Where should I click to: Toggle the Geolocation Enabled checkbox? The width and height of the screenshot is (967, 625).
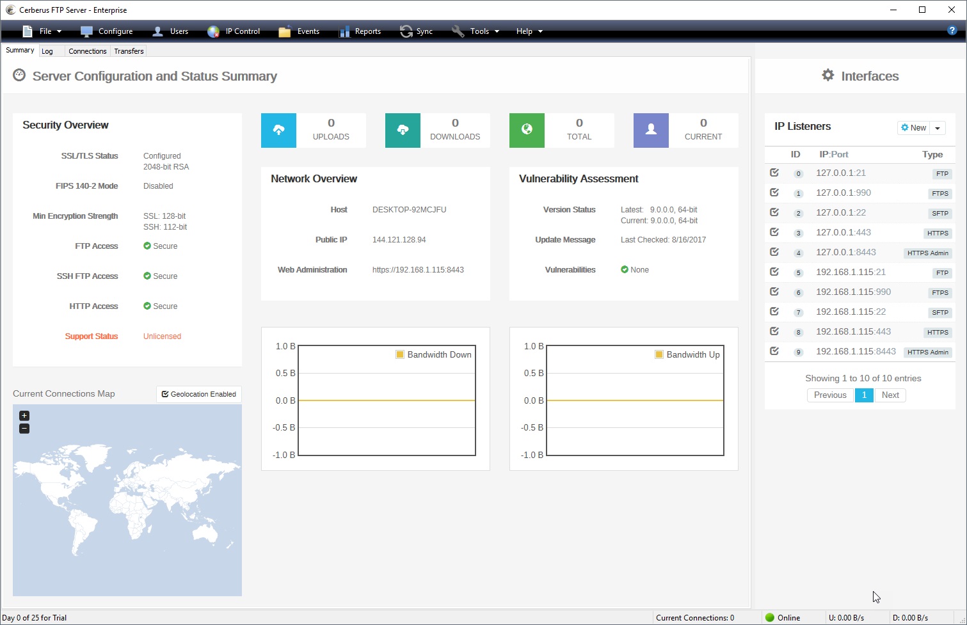pos(165,394)
